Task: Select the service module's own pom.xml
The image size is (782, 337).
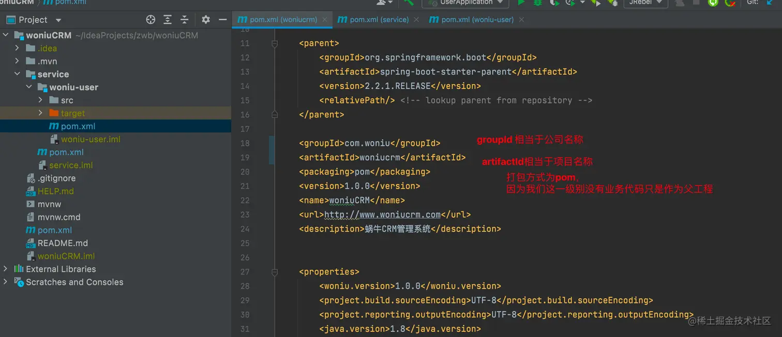Action: 66,152
